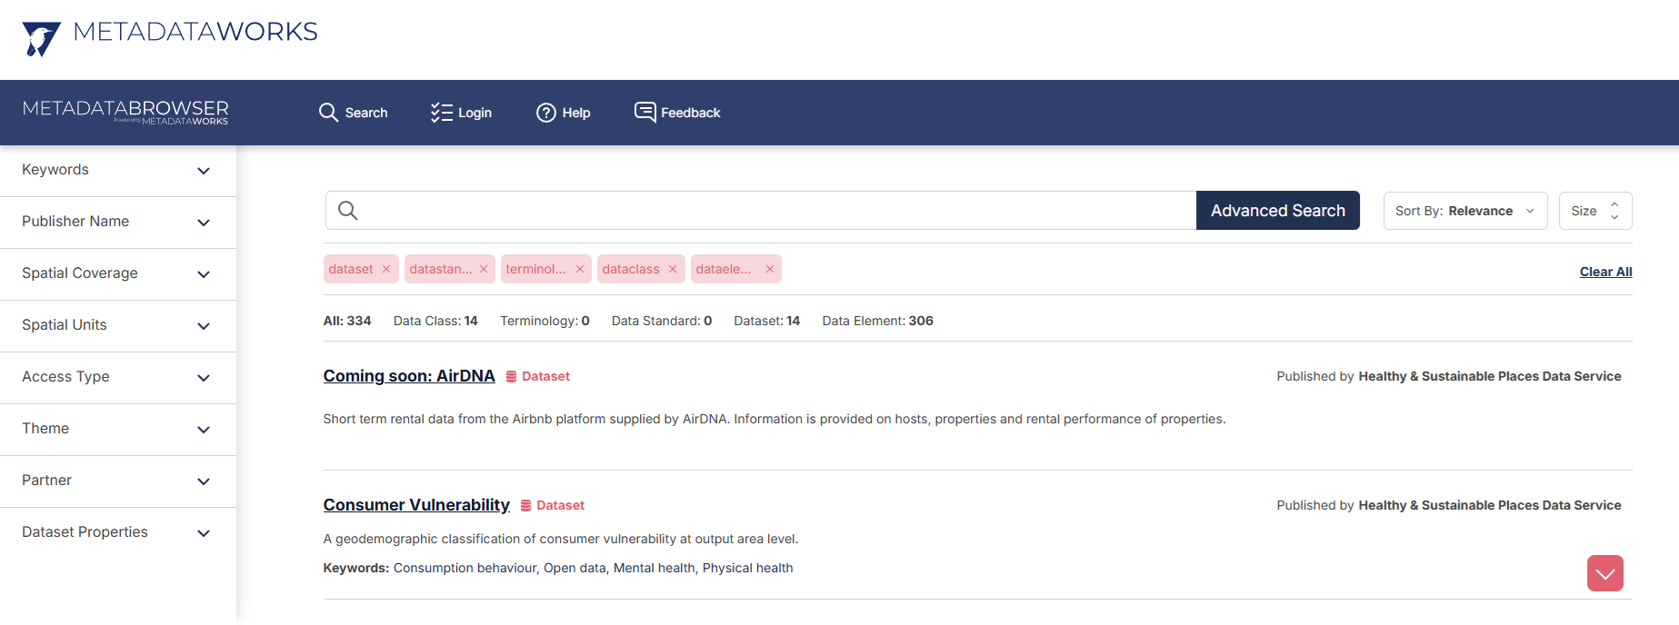Click the MetadataWorks bird logo
This screenshot has width=1679, height=625.
[x=41, y=39]
